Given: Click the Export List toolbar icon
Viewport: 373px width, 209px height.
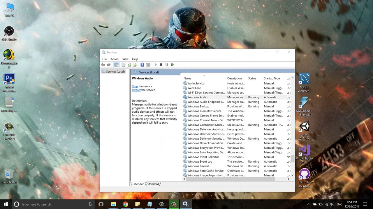Looking at the screenshot, I should [x=135, y=65].
